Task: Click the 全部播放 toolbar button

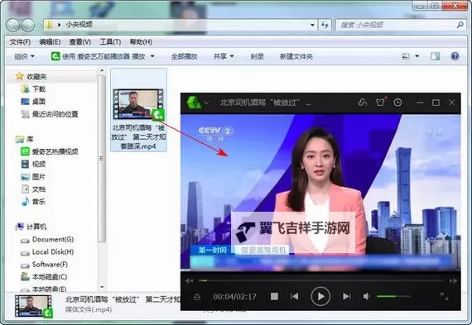Action: [x=184, y=56]
